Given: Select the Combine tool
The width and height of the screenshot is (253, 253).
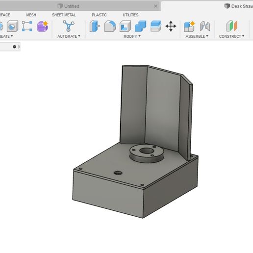Looking at the screenshot, I should [x=141, y=26].
